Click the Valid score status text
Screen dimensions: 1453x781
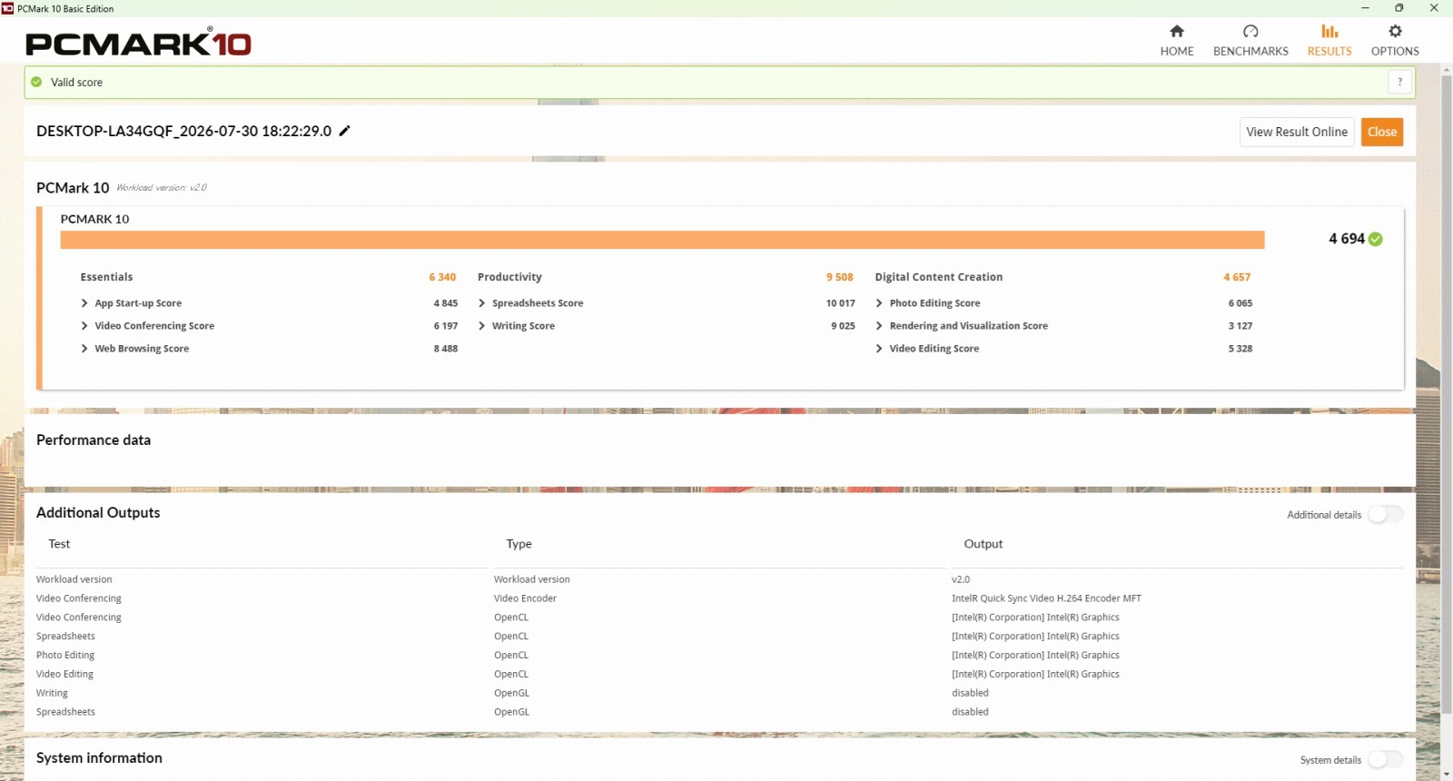point(76,83)
